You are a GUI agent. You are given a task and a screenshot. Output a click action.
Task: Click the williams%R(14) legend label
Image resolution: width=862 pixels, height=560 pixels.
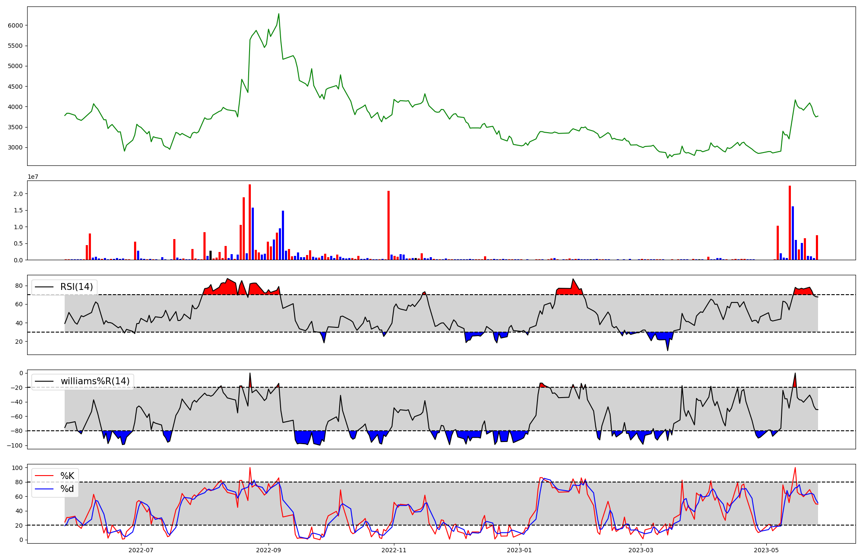[x=95, y=381]
